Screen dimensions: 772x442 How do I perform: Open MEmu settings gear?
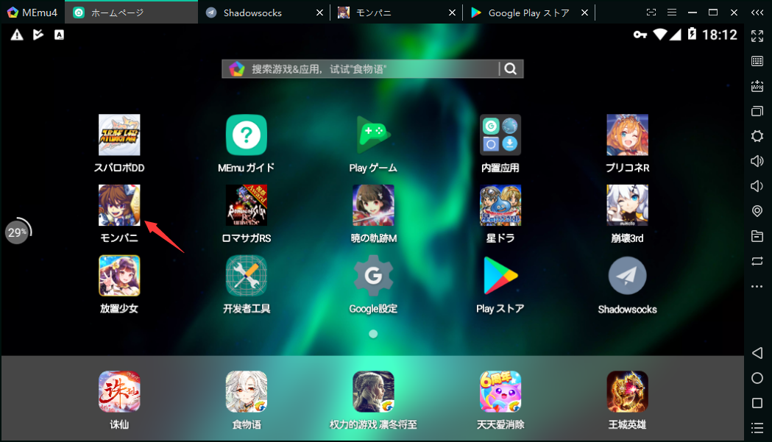757,136
